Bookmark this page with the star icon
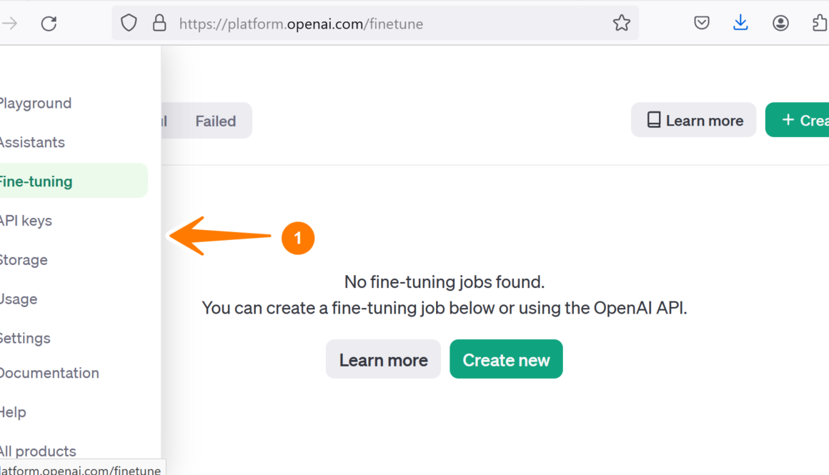This screenshot has width=829, height=475. (622, 24)
